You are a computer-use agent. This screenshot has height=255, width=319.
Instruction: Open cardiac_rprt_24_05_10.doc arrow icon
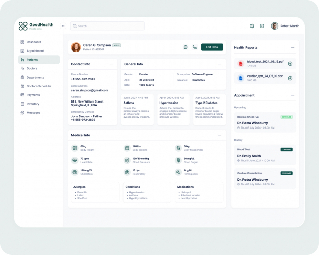290,78
